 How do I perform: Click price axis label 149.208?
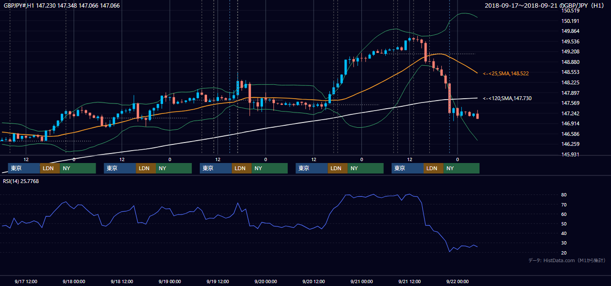(571, 52)
